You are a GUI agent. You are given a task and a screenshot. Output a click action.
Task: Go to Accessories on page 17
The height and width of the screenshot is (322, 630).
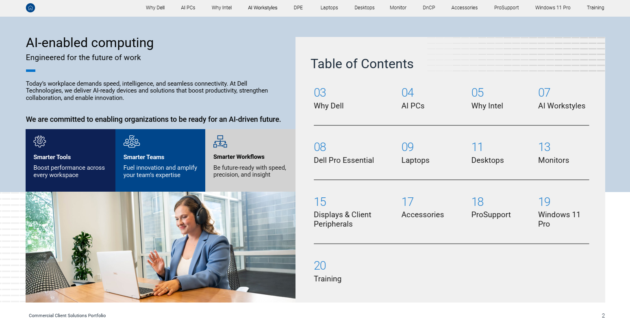tap(422, 209)
